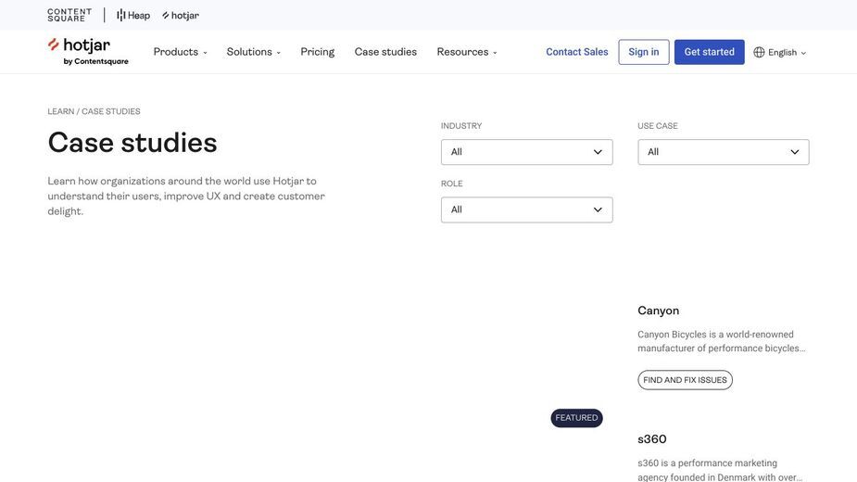Viewport: 857px width, 482px height.
Task: Click the FEATURED badge
Action: pyautogui.click(x=576, y=418)
